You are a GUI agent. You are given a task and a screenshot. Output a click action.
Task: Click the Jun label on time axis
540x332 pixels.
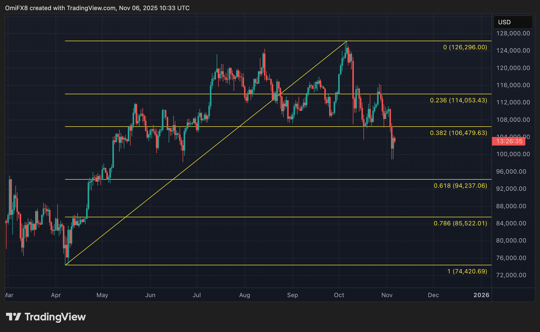150,295
